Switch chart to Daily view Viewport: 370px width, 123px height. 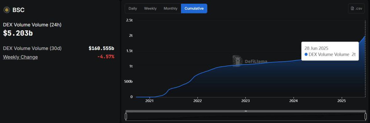point(133,9)
